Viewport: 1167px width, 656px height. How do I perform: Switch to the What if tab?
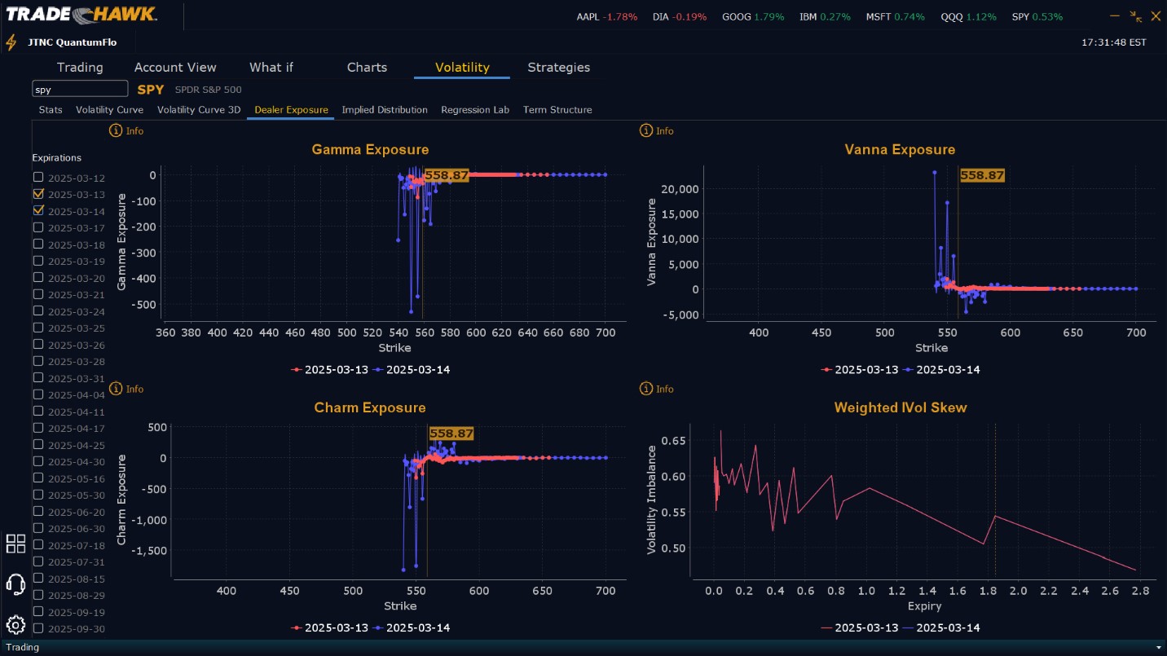point(271,67)
